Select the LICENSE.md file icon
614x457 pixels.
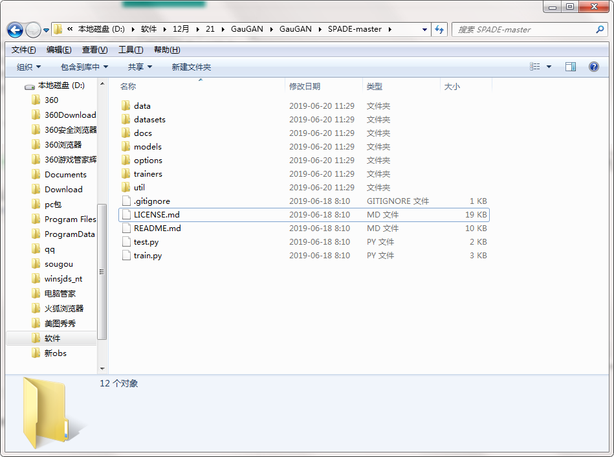tap(126, 214)
